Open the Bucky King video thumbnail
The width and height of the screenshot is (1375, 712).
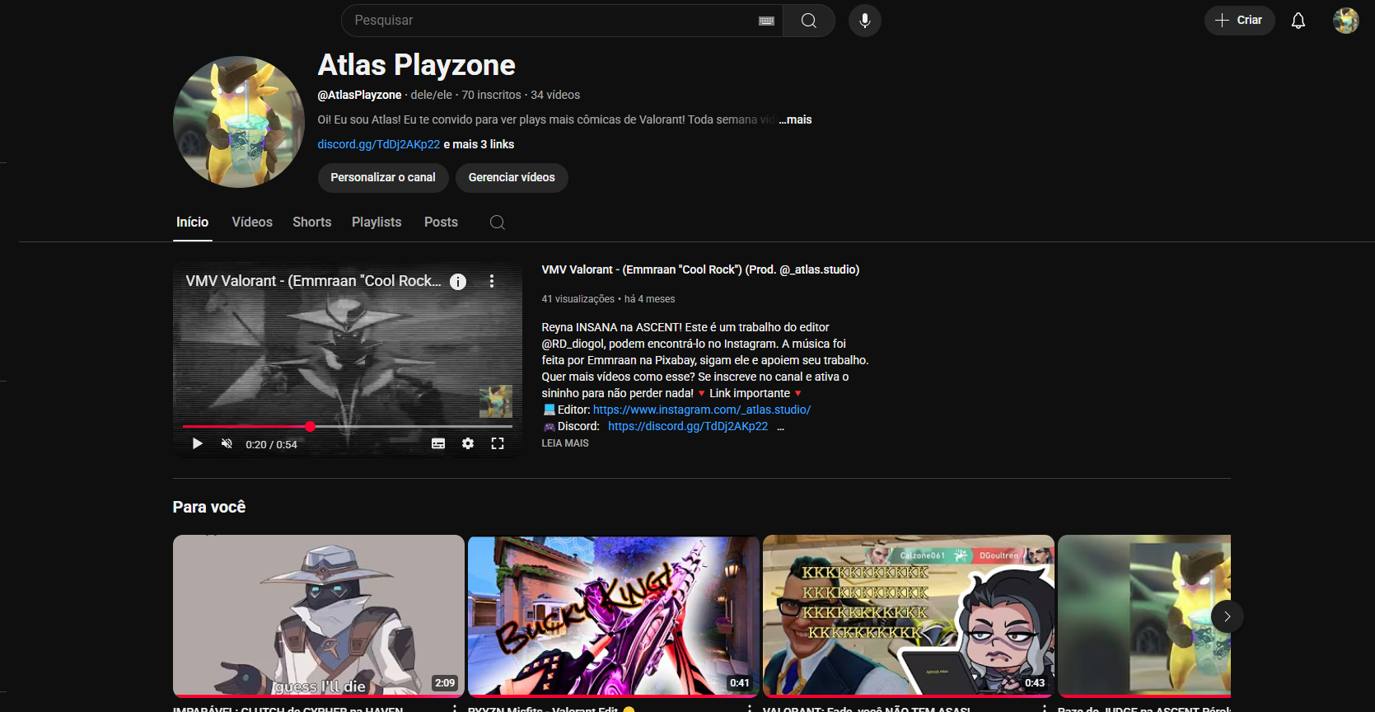pyautogui.click(x=614, y=616)
